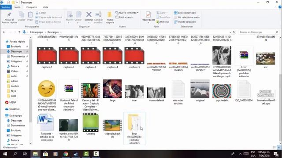Select Este equipo in navigation pane

click(14, 115)
